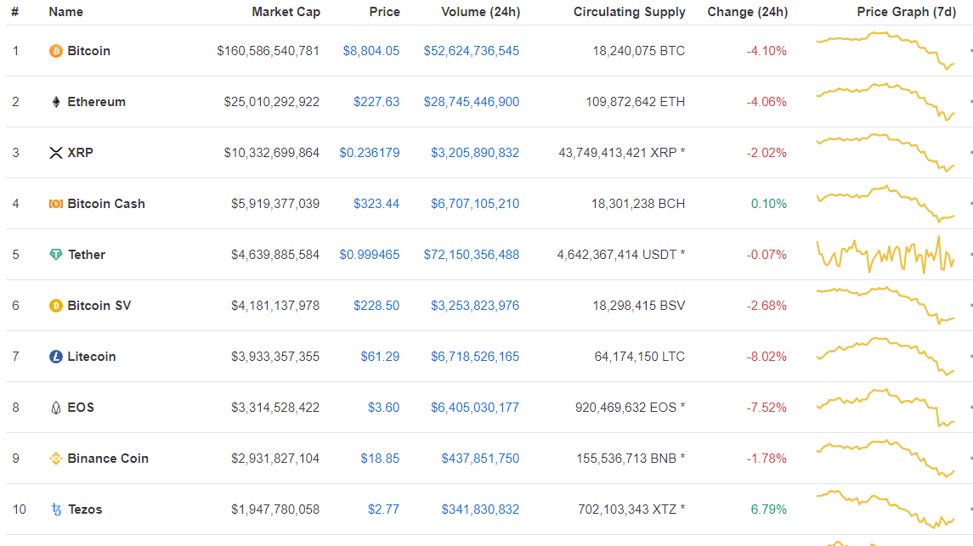Open Bitcoin price link $8,804.05
This screenshot has height=546, width=973.
point(371,51)
